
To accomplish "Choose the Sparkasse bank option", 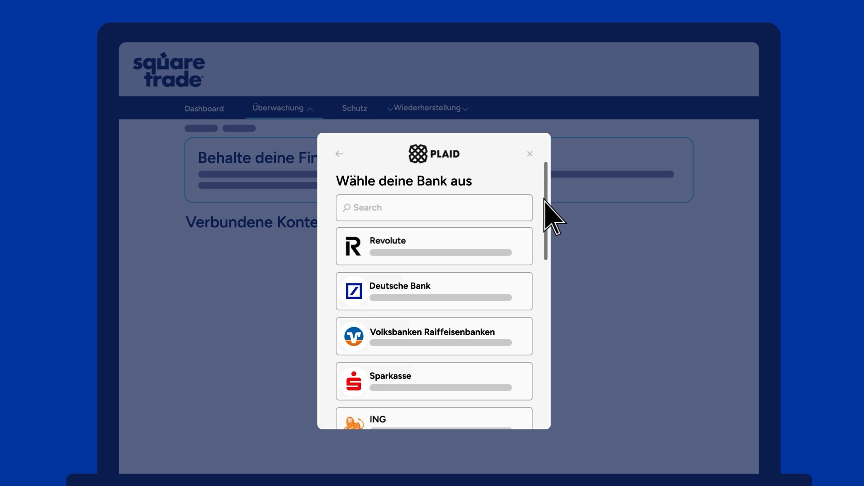I will 434,381.
